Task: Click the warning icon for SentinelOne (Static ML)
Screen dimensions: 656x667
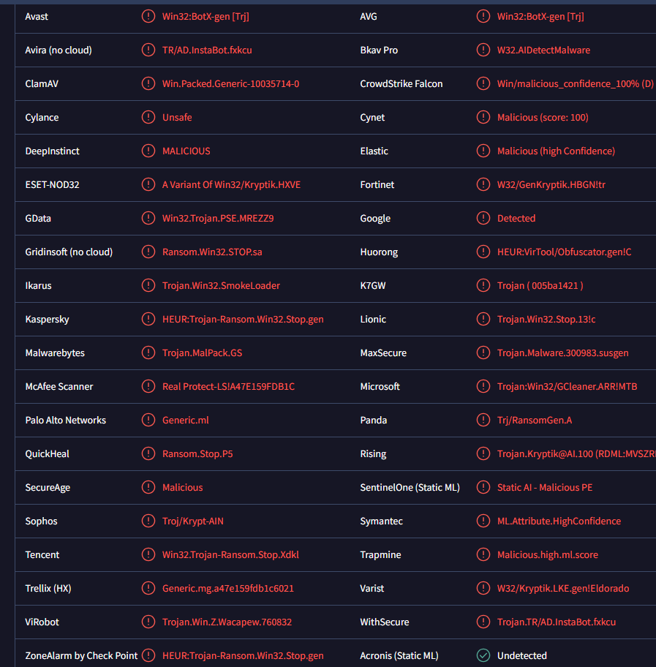Action: 483,488
